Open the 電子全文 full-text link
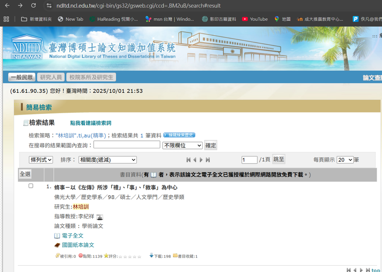Screen dimensions: 382x272 [x=72, y=235]
